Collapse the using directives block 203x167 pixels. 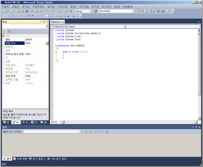(x=56, y=30)
